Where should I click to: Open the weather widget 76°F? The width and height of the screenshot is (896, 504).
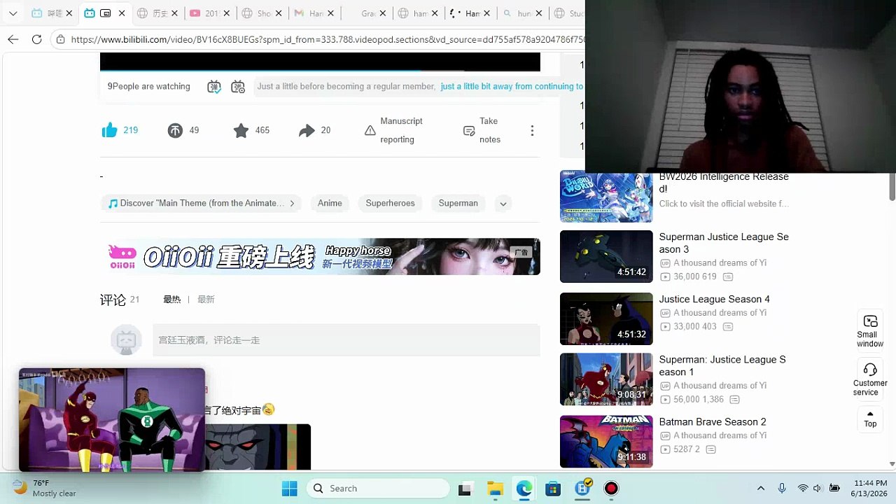(x=43, y=488)
